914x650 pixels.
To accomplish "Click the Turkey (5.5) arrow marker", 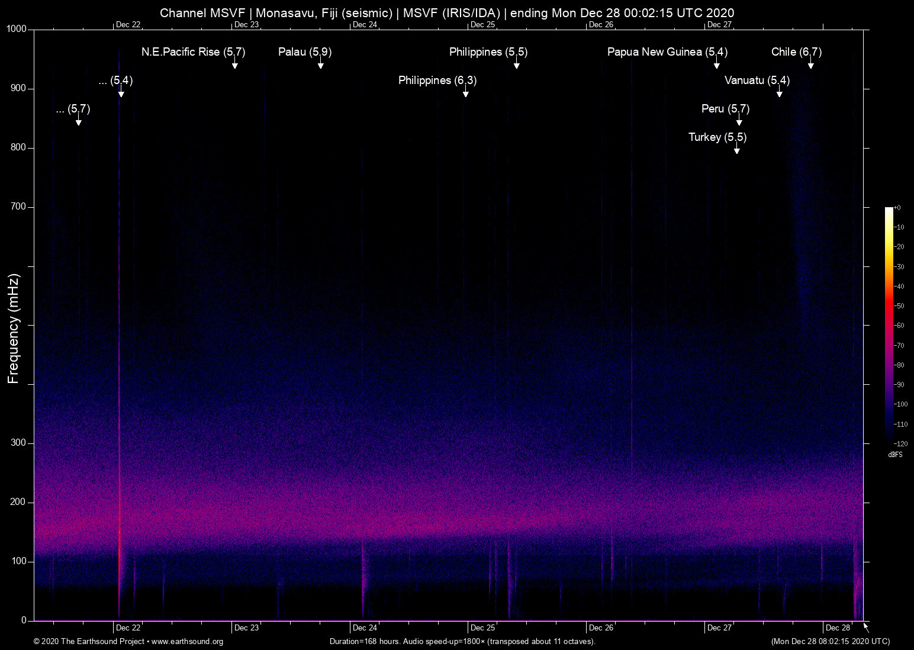I will click(736, 150).
